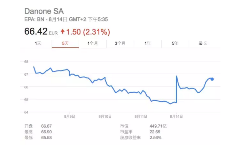233x152 pixels.
Task: Click the 66.42 current price
Action: (x=36, y=32)
